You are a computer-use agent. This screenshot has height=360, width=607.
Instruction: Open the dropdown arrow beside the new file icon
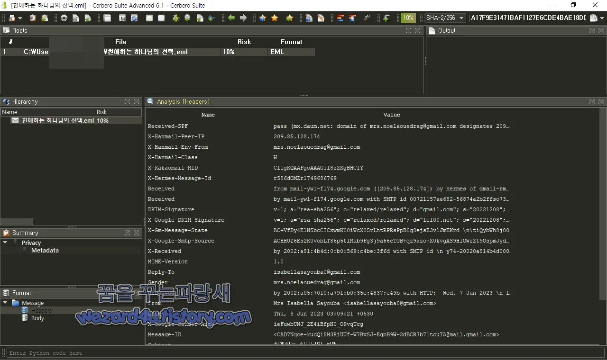(20, 18)
